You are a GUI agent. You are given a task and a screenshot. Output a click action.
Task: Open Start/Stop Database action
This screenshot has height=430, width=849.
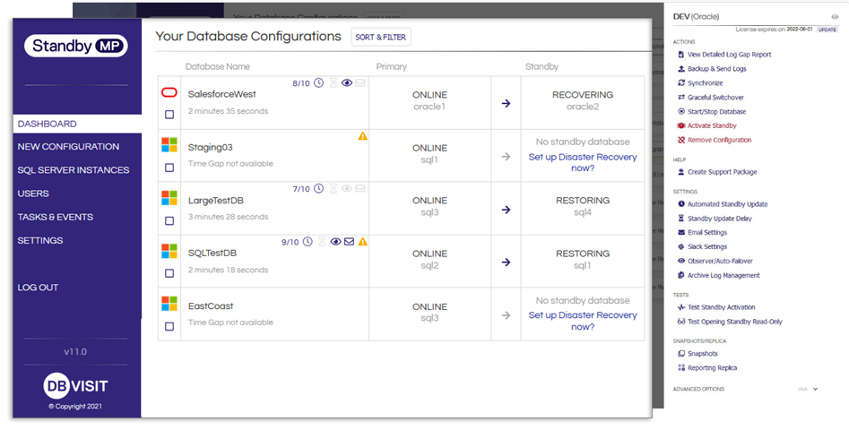[x=712, y=111]
